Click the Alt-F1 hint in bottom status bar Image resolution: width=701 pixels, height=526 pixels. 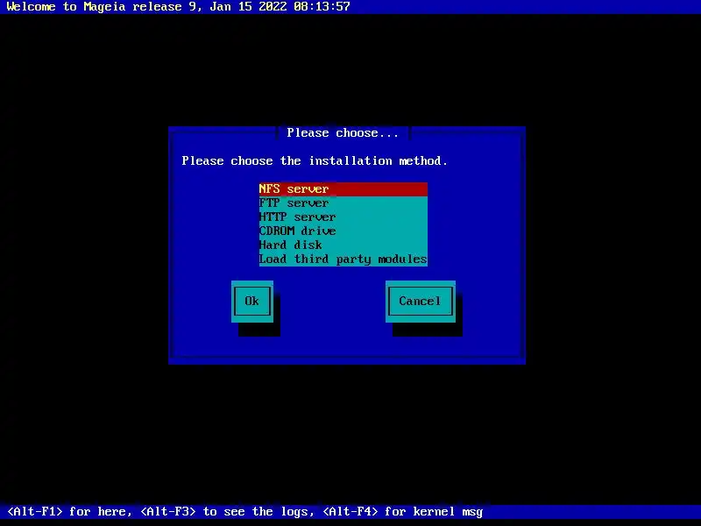pos(69,511)
